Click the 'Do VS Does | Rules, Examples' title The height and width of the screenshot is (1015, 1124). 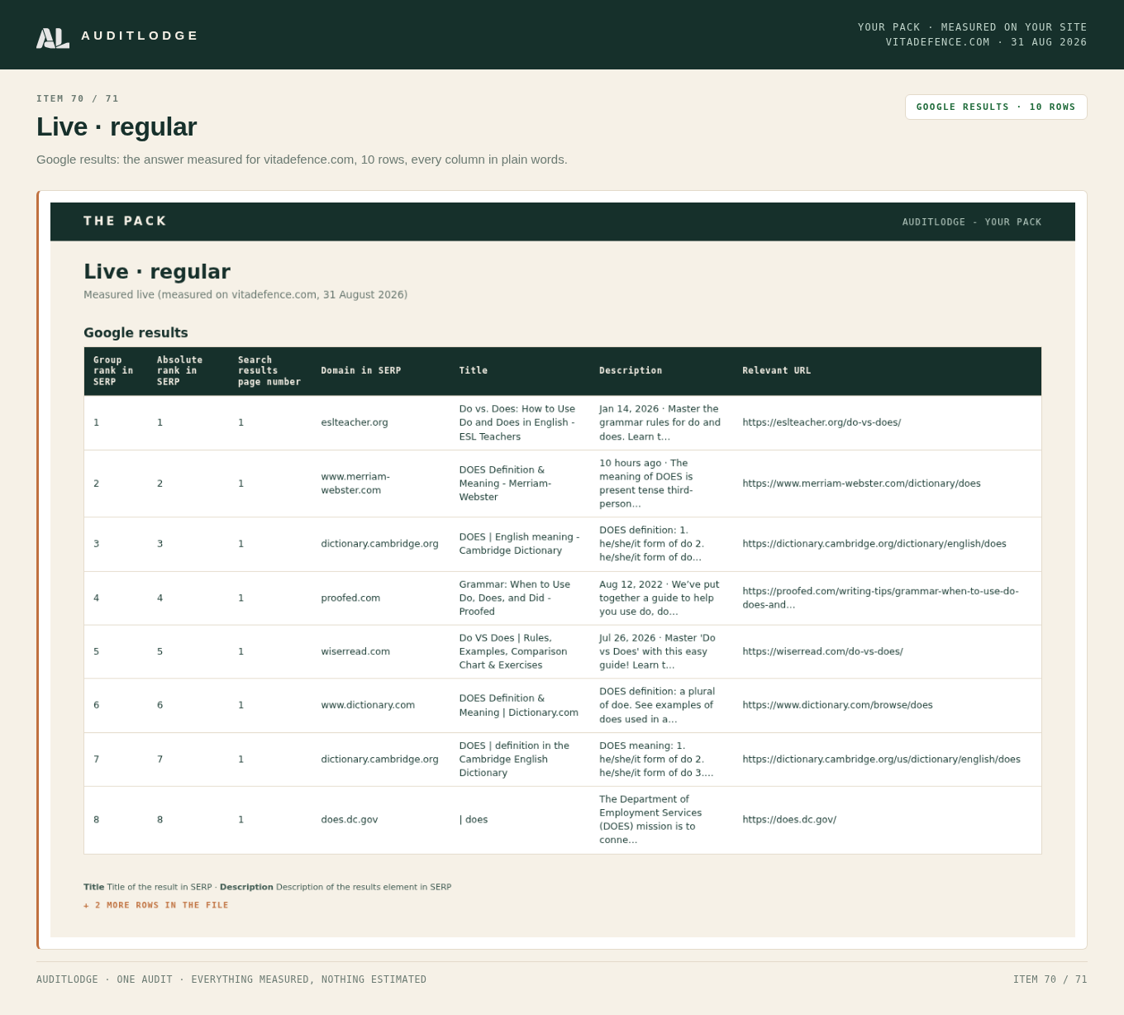click(513, 651)
